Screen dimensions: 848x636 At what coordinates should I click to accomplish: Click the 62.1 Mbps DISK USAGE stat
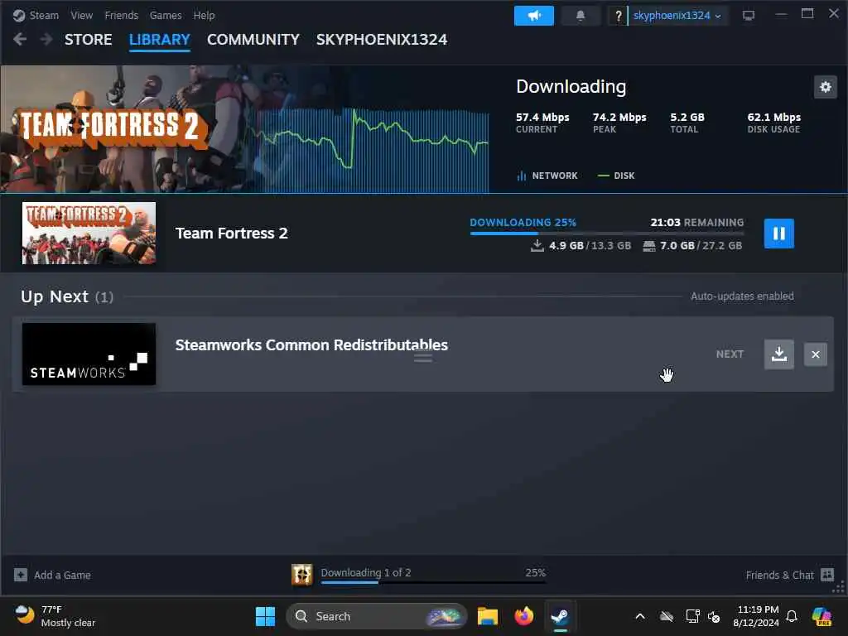pyautogui.click(x=774, y=123)
